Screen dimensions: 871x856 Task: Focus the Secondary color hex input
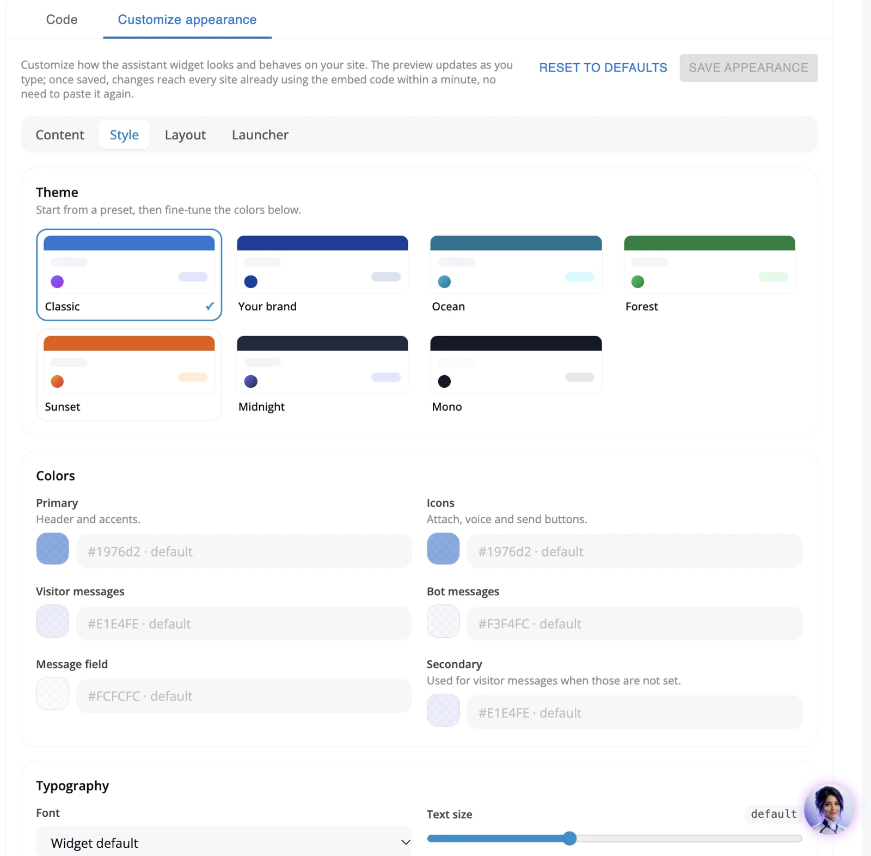pyautogui.click(x=635, y=712)
